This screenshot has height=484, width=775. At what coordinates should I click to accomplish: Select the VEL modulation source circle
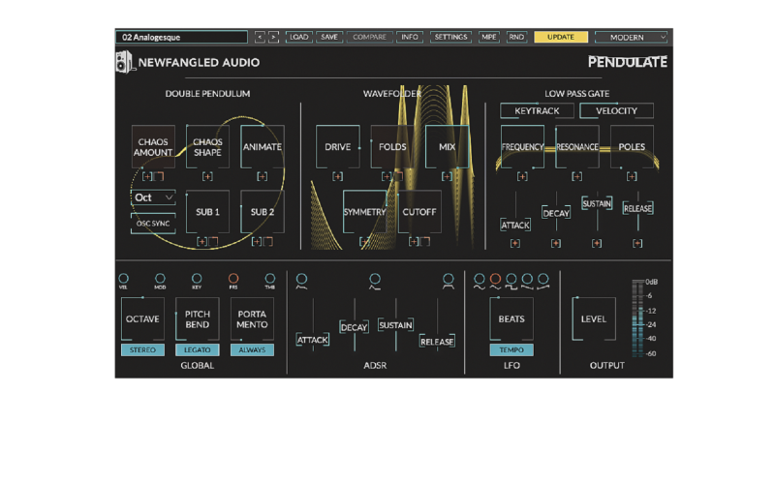pos(124,279)
